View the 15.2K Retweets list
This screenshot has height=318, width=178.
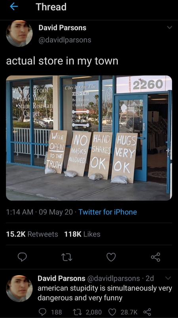tap(32, 234)
